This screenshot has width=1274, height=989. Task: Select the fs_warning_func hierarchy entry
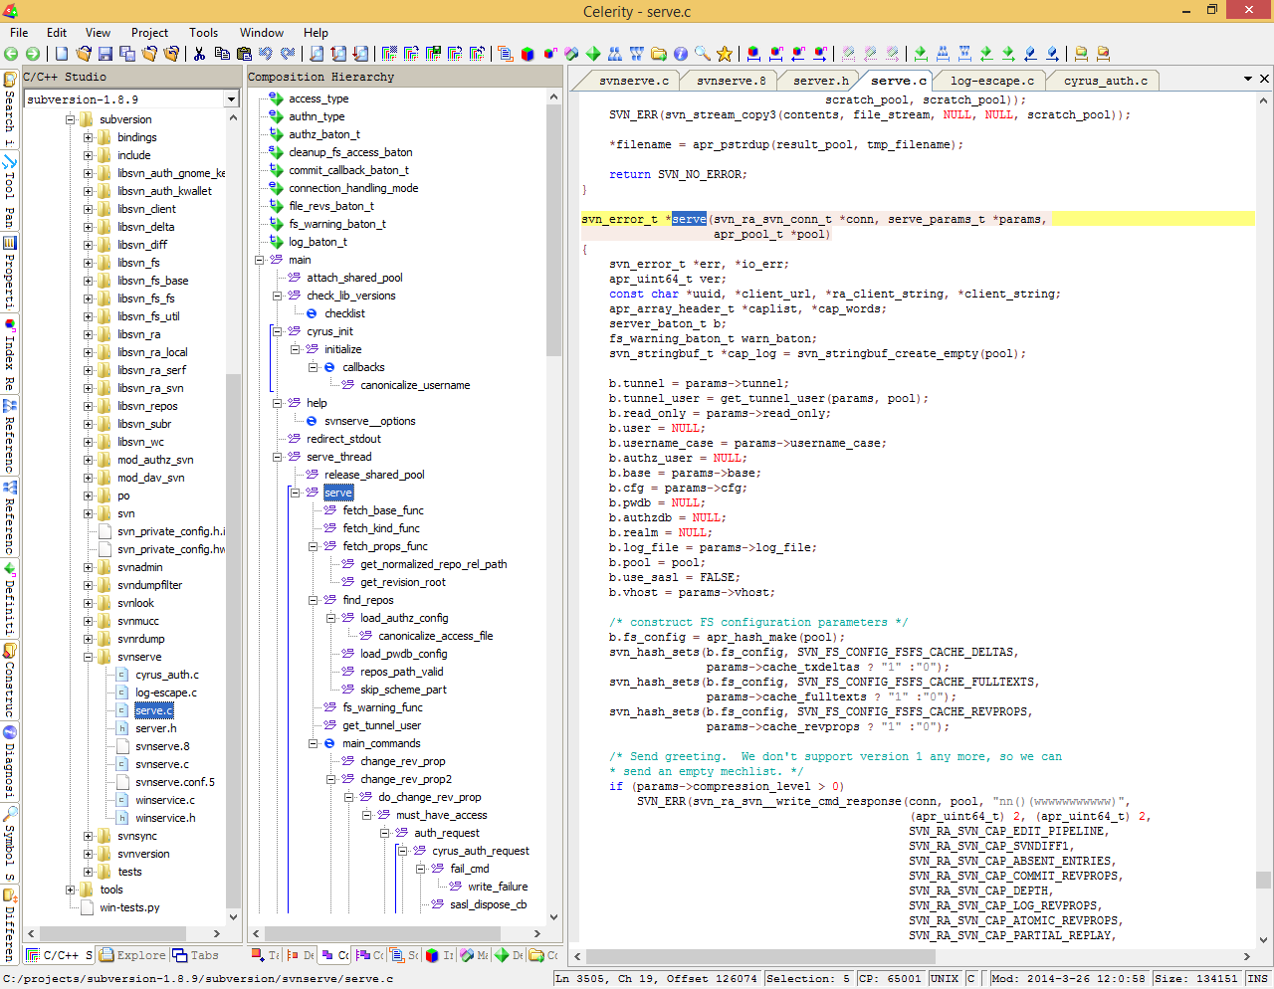(x=382, y=707)
